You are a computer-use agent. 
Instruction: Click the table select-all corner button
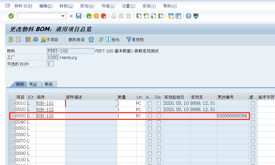coord(12,97)
